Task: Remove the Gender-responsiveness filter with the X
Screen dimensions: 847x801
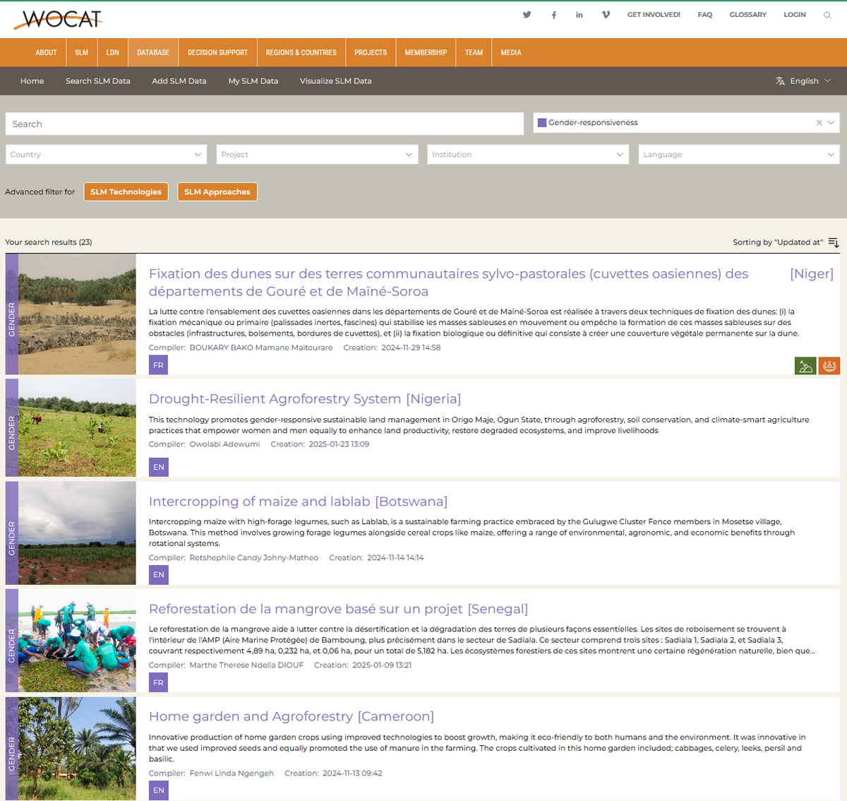Action: (x=819, y=123)
